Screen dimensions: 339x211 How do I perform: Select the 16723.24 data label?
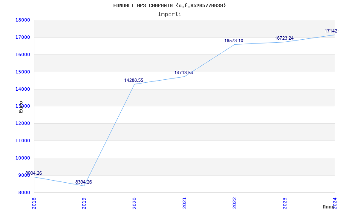[284, 38]
